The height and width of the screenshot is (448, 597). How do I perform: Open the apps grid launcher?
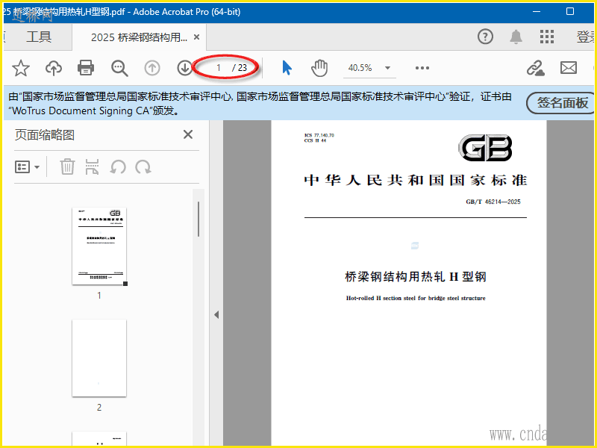547,37
